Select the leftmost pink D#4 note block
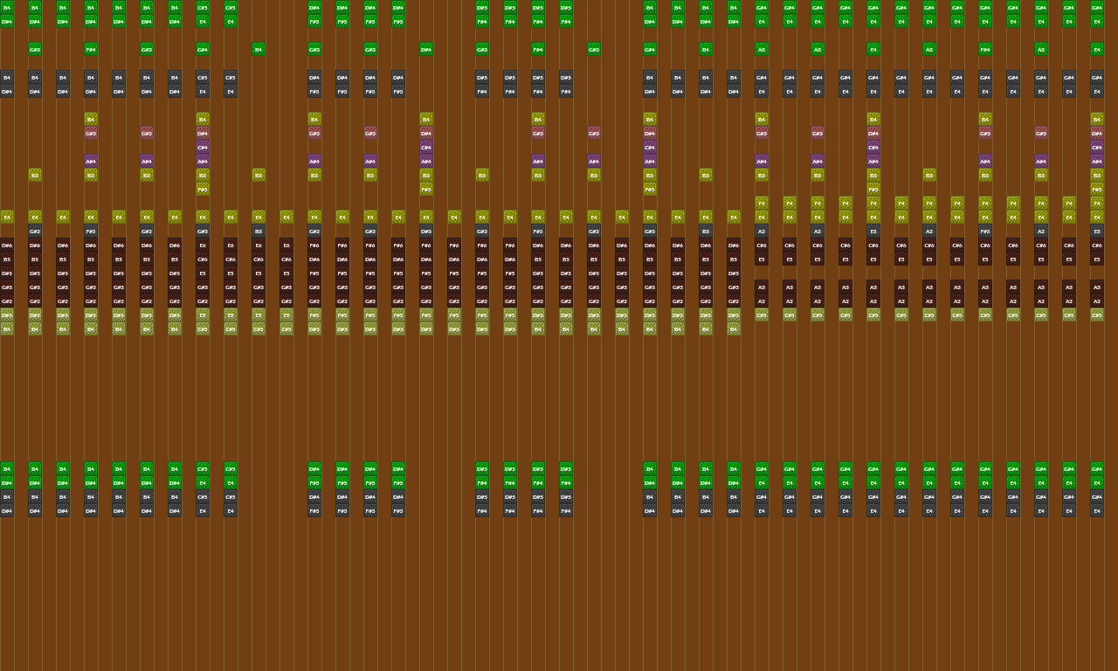 (203, 133)
